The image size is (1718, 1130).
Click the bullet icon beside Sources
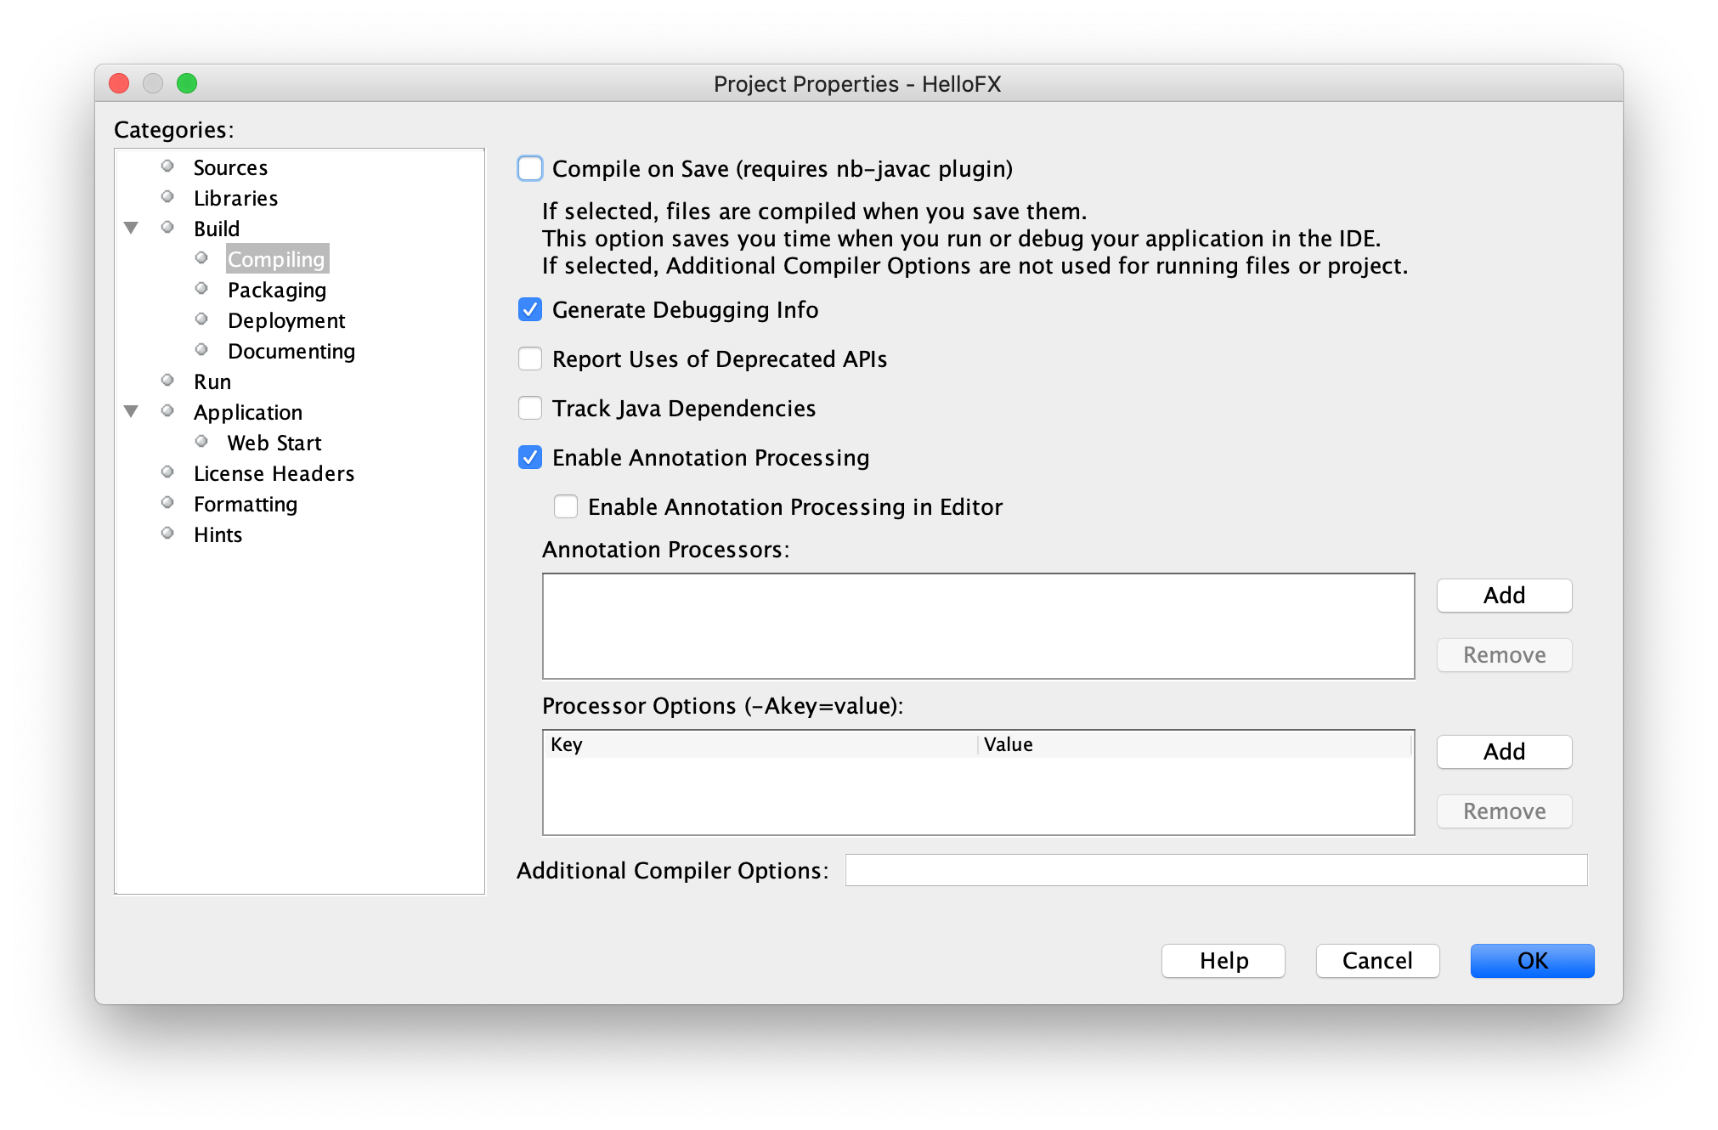click(167, 166)
